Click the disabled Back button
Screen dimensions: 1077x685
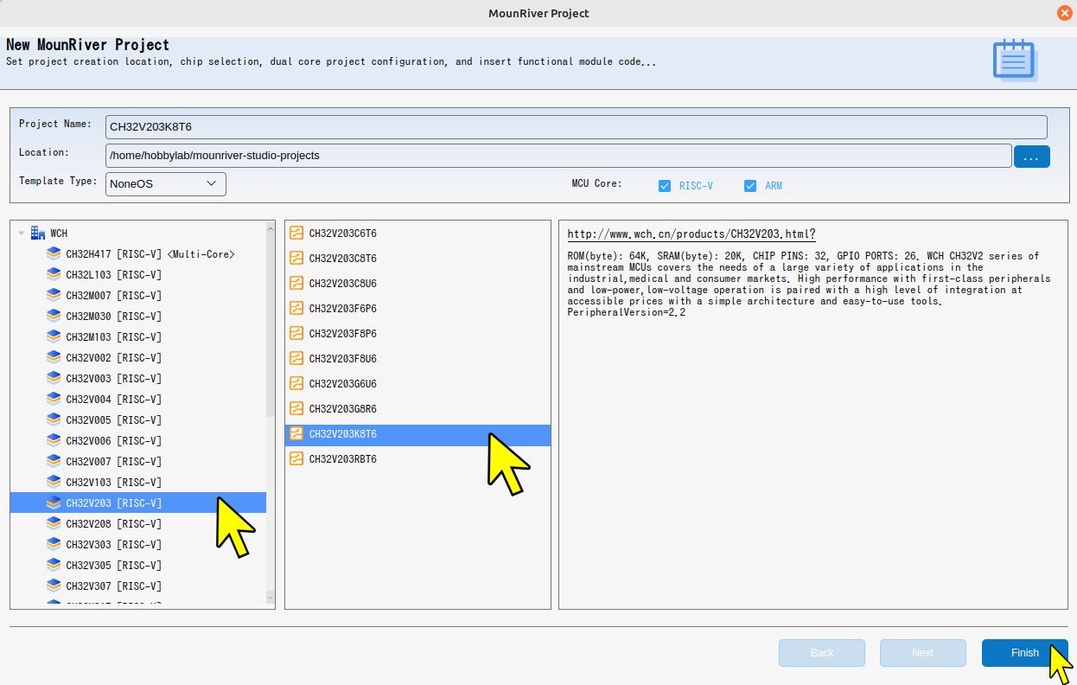822,653
